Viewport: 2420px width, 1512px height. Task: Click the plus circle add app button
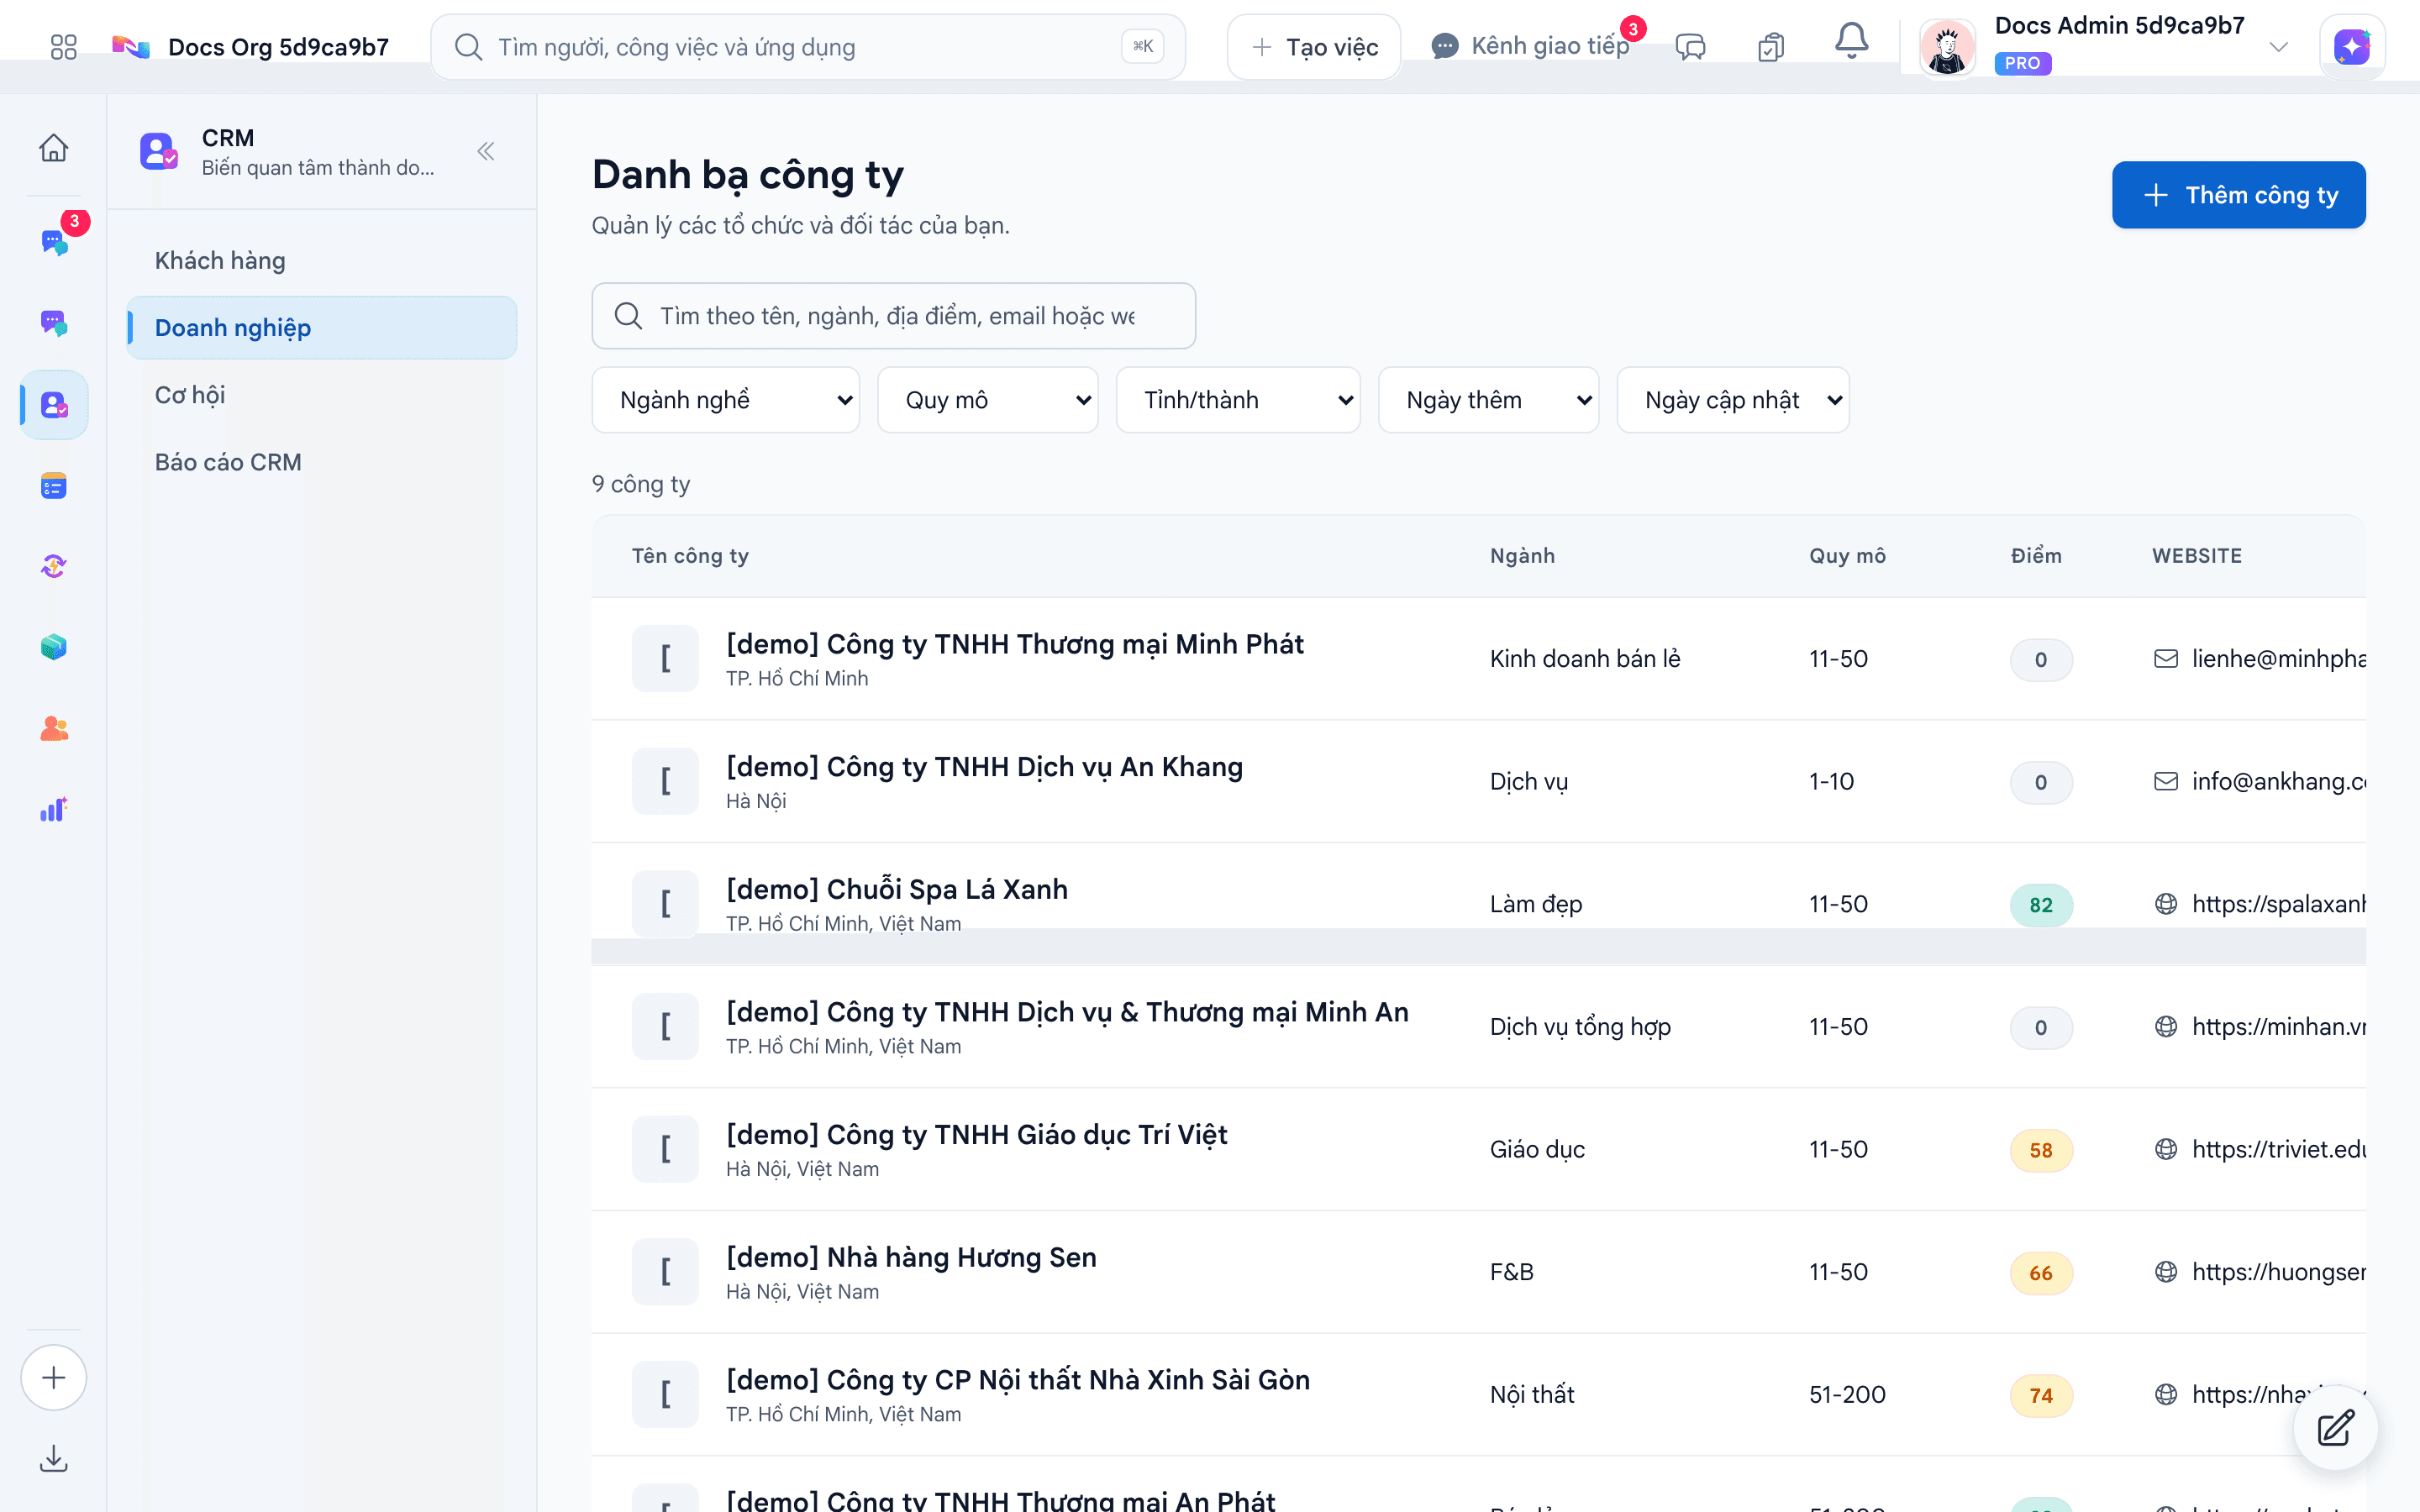pos(54,1377)
